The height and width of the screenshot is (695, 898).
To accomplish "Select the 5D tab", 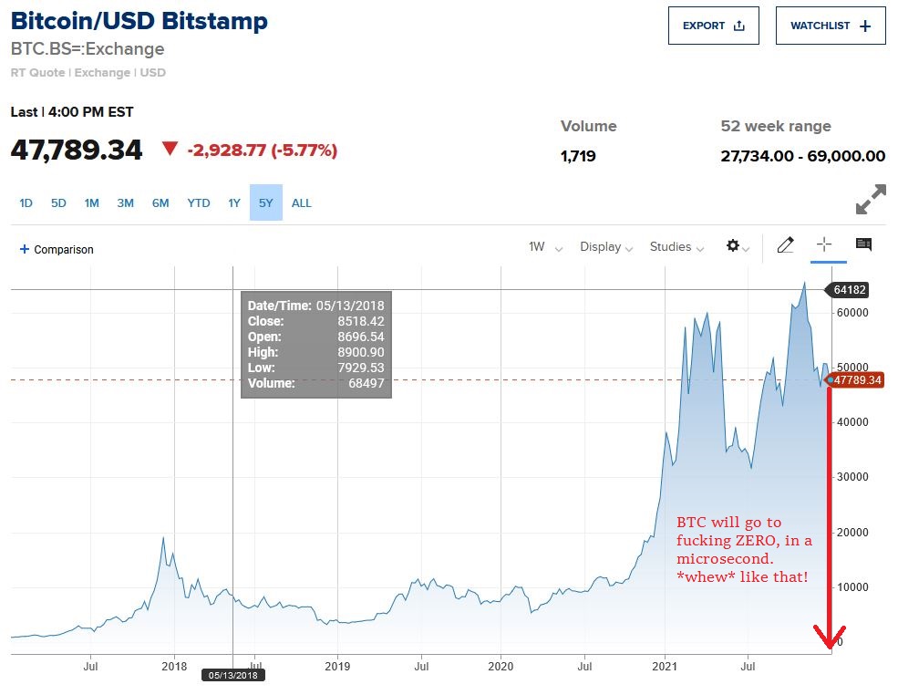I will tap(58, 202).
